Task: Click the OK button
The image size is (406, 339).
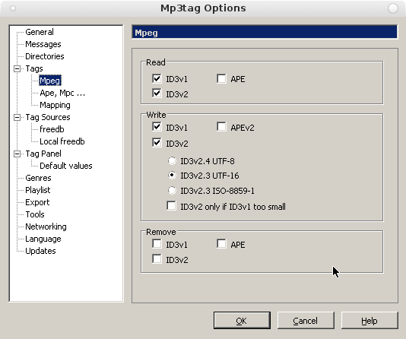Action: (x=242, y=321)
